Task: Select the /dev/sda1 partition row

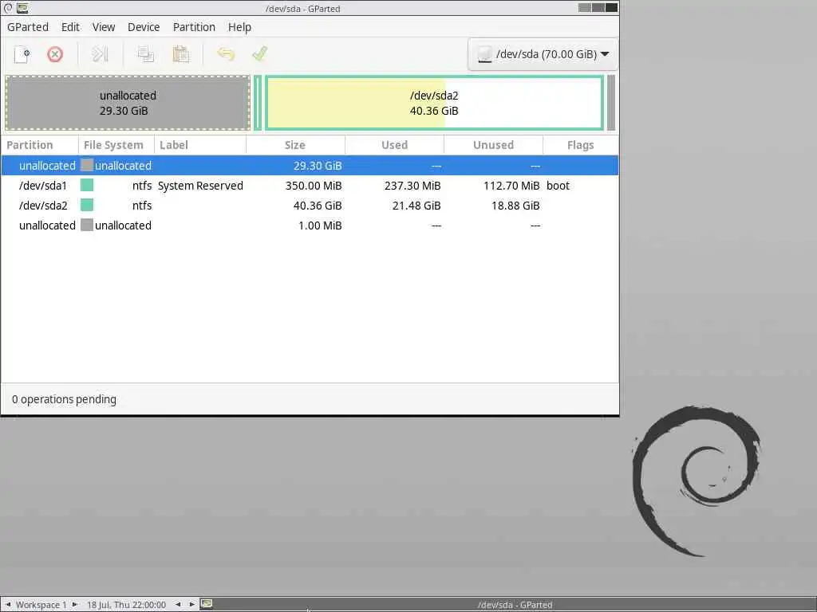Action: (310, 186)
